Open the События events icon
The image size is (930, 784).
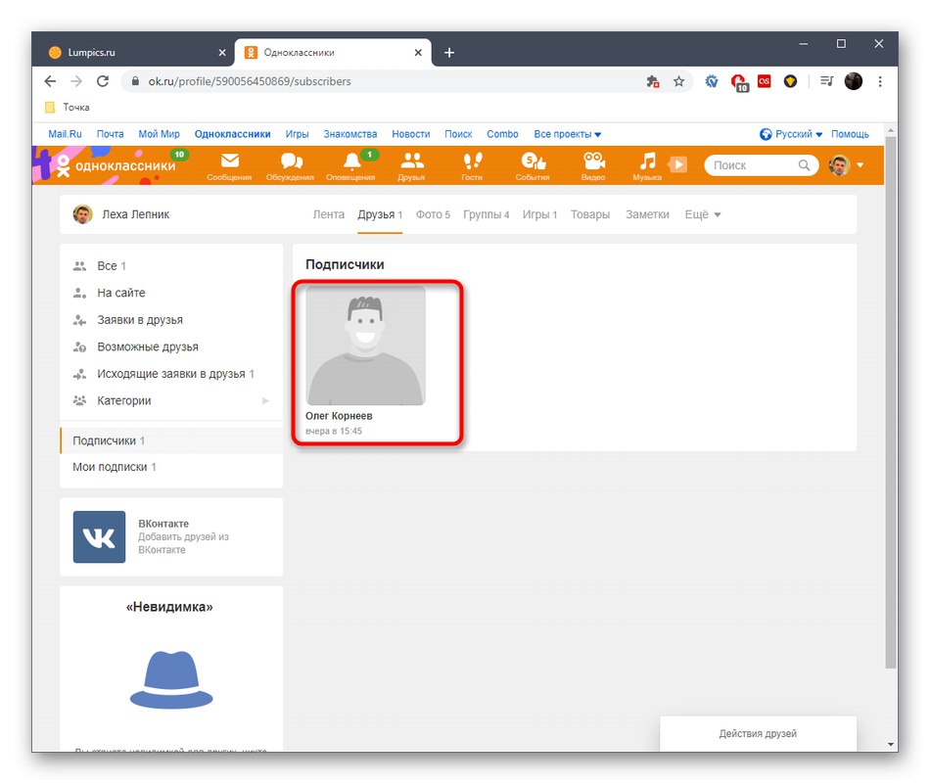[533, 166]
